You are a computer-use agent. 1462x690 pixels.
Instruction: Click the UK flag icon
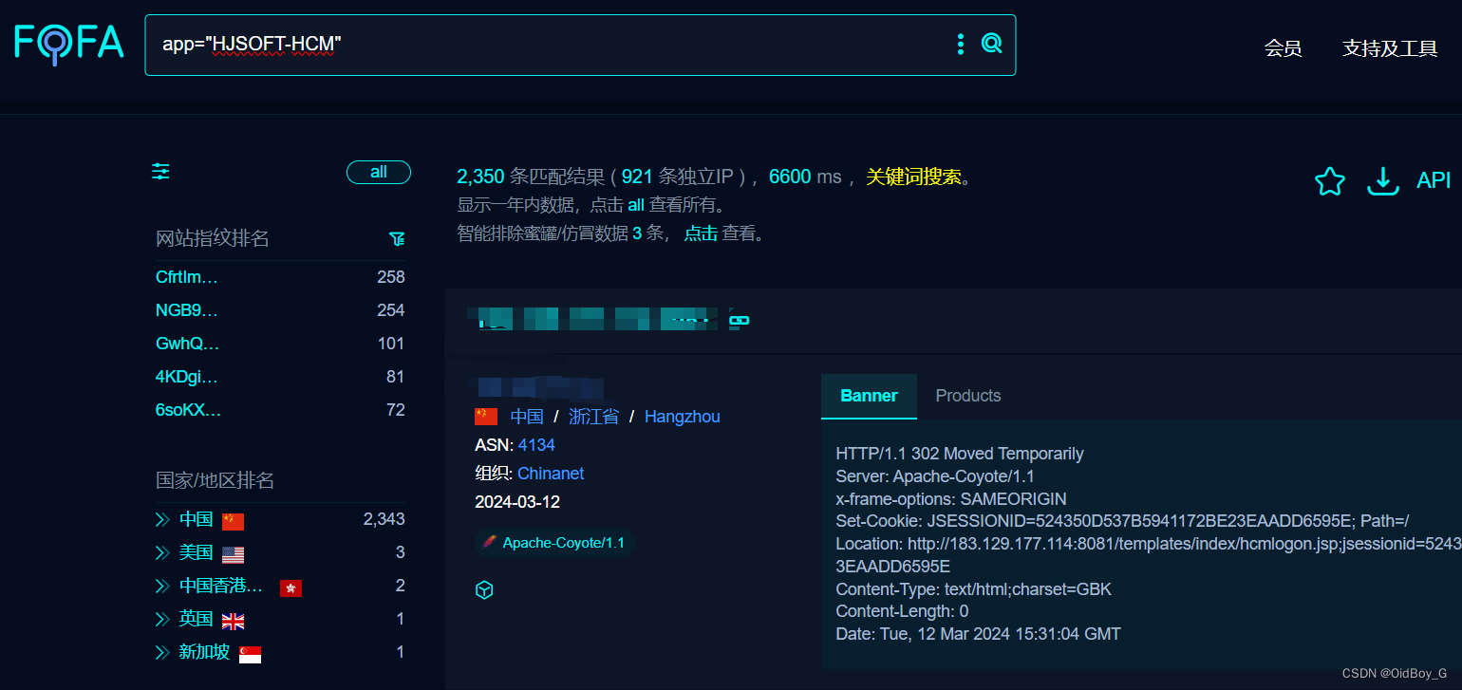click(233, 621)
